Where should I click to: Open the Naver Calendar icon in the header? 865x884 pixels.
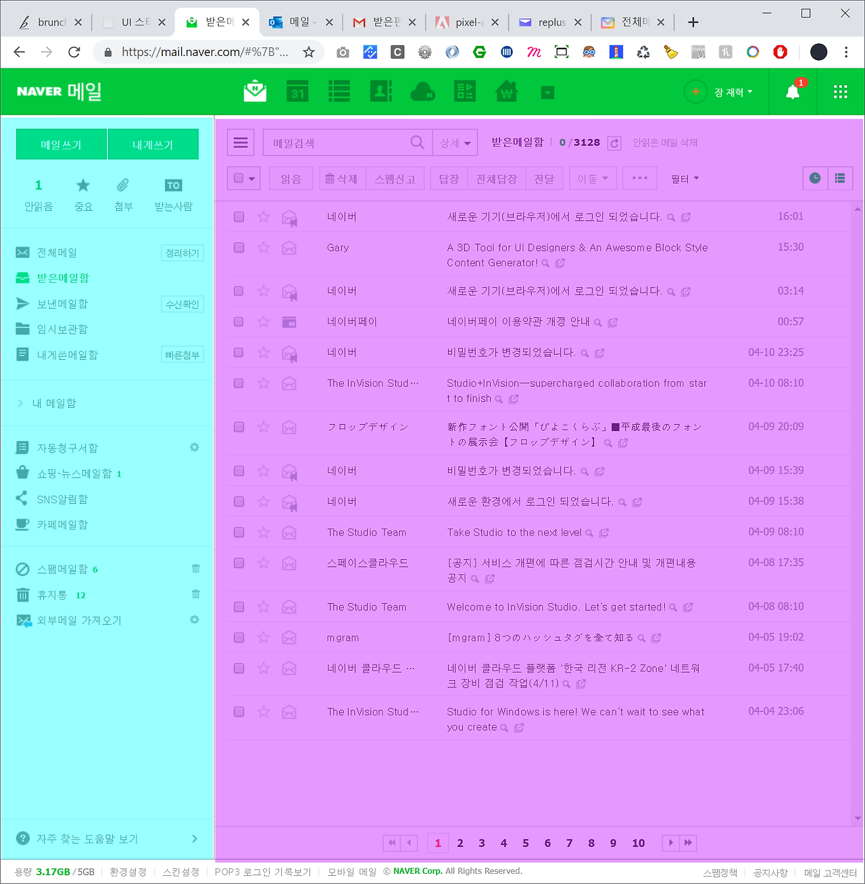point(297,91)
